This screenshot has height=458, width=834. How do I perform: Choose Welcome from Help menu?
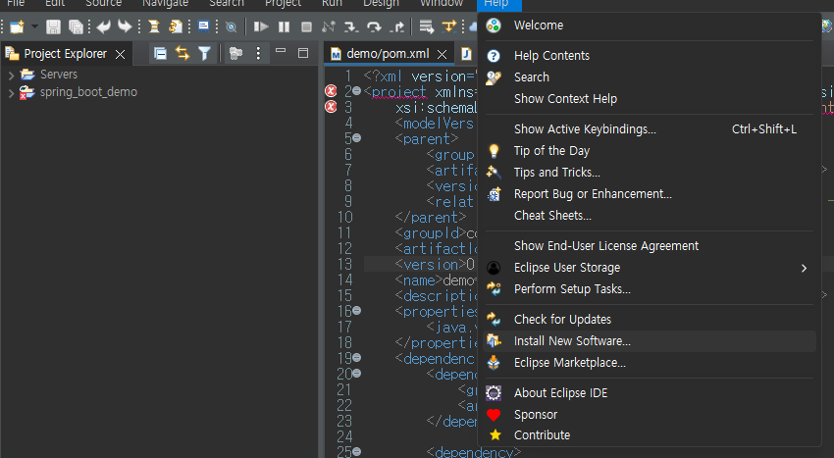click(x=650, y=25)
